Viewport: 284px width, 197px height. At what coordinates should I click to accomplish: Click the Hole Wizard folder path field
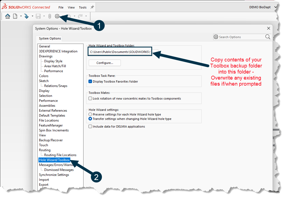120,52
